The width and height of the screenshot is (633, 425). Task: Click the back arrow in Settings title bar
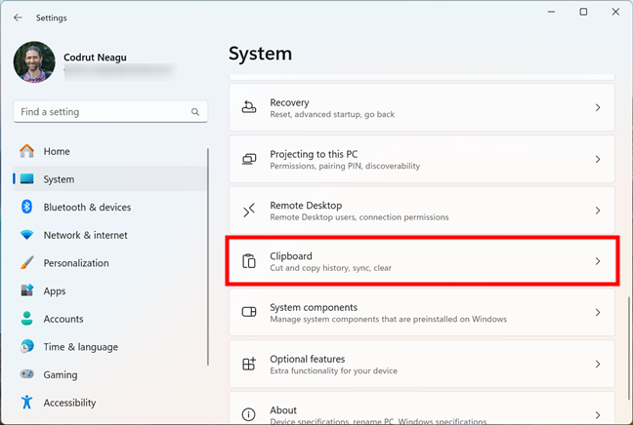18,18
